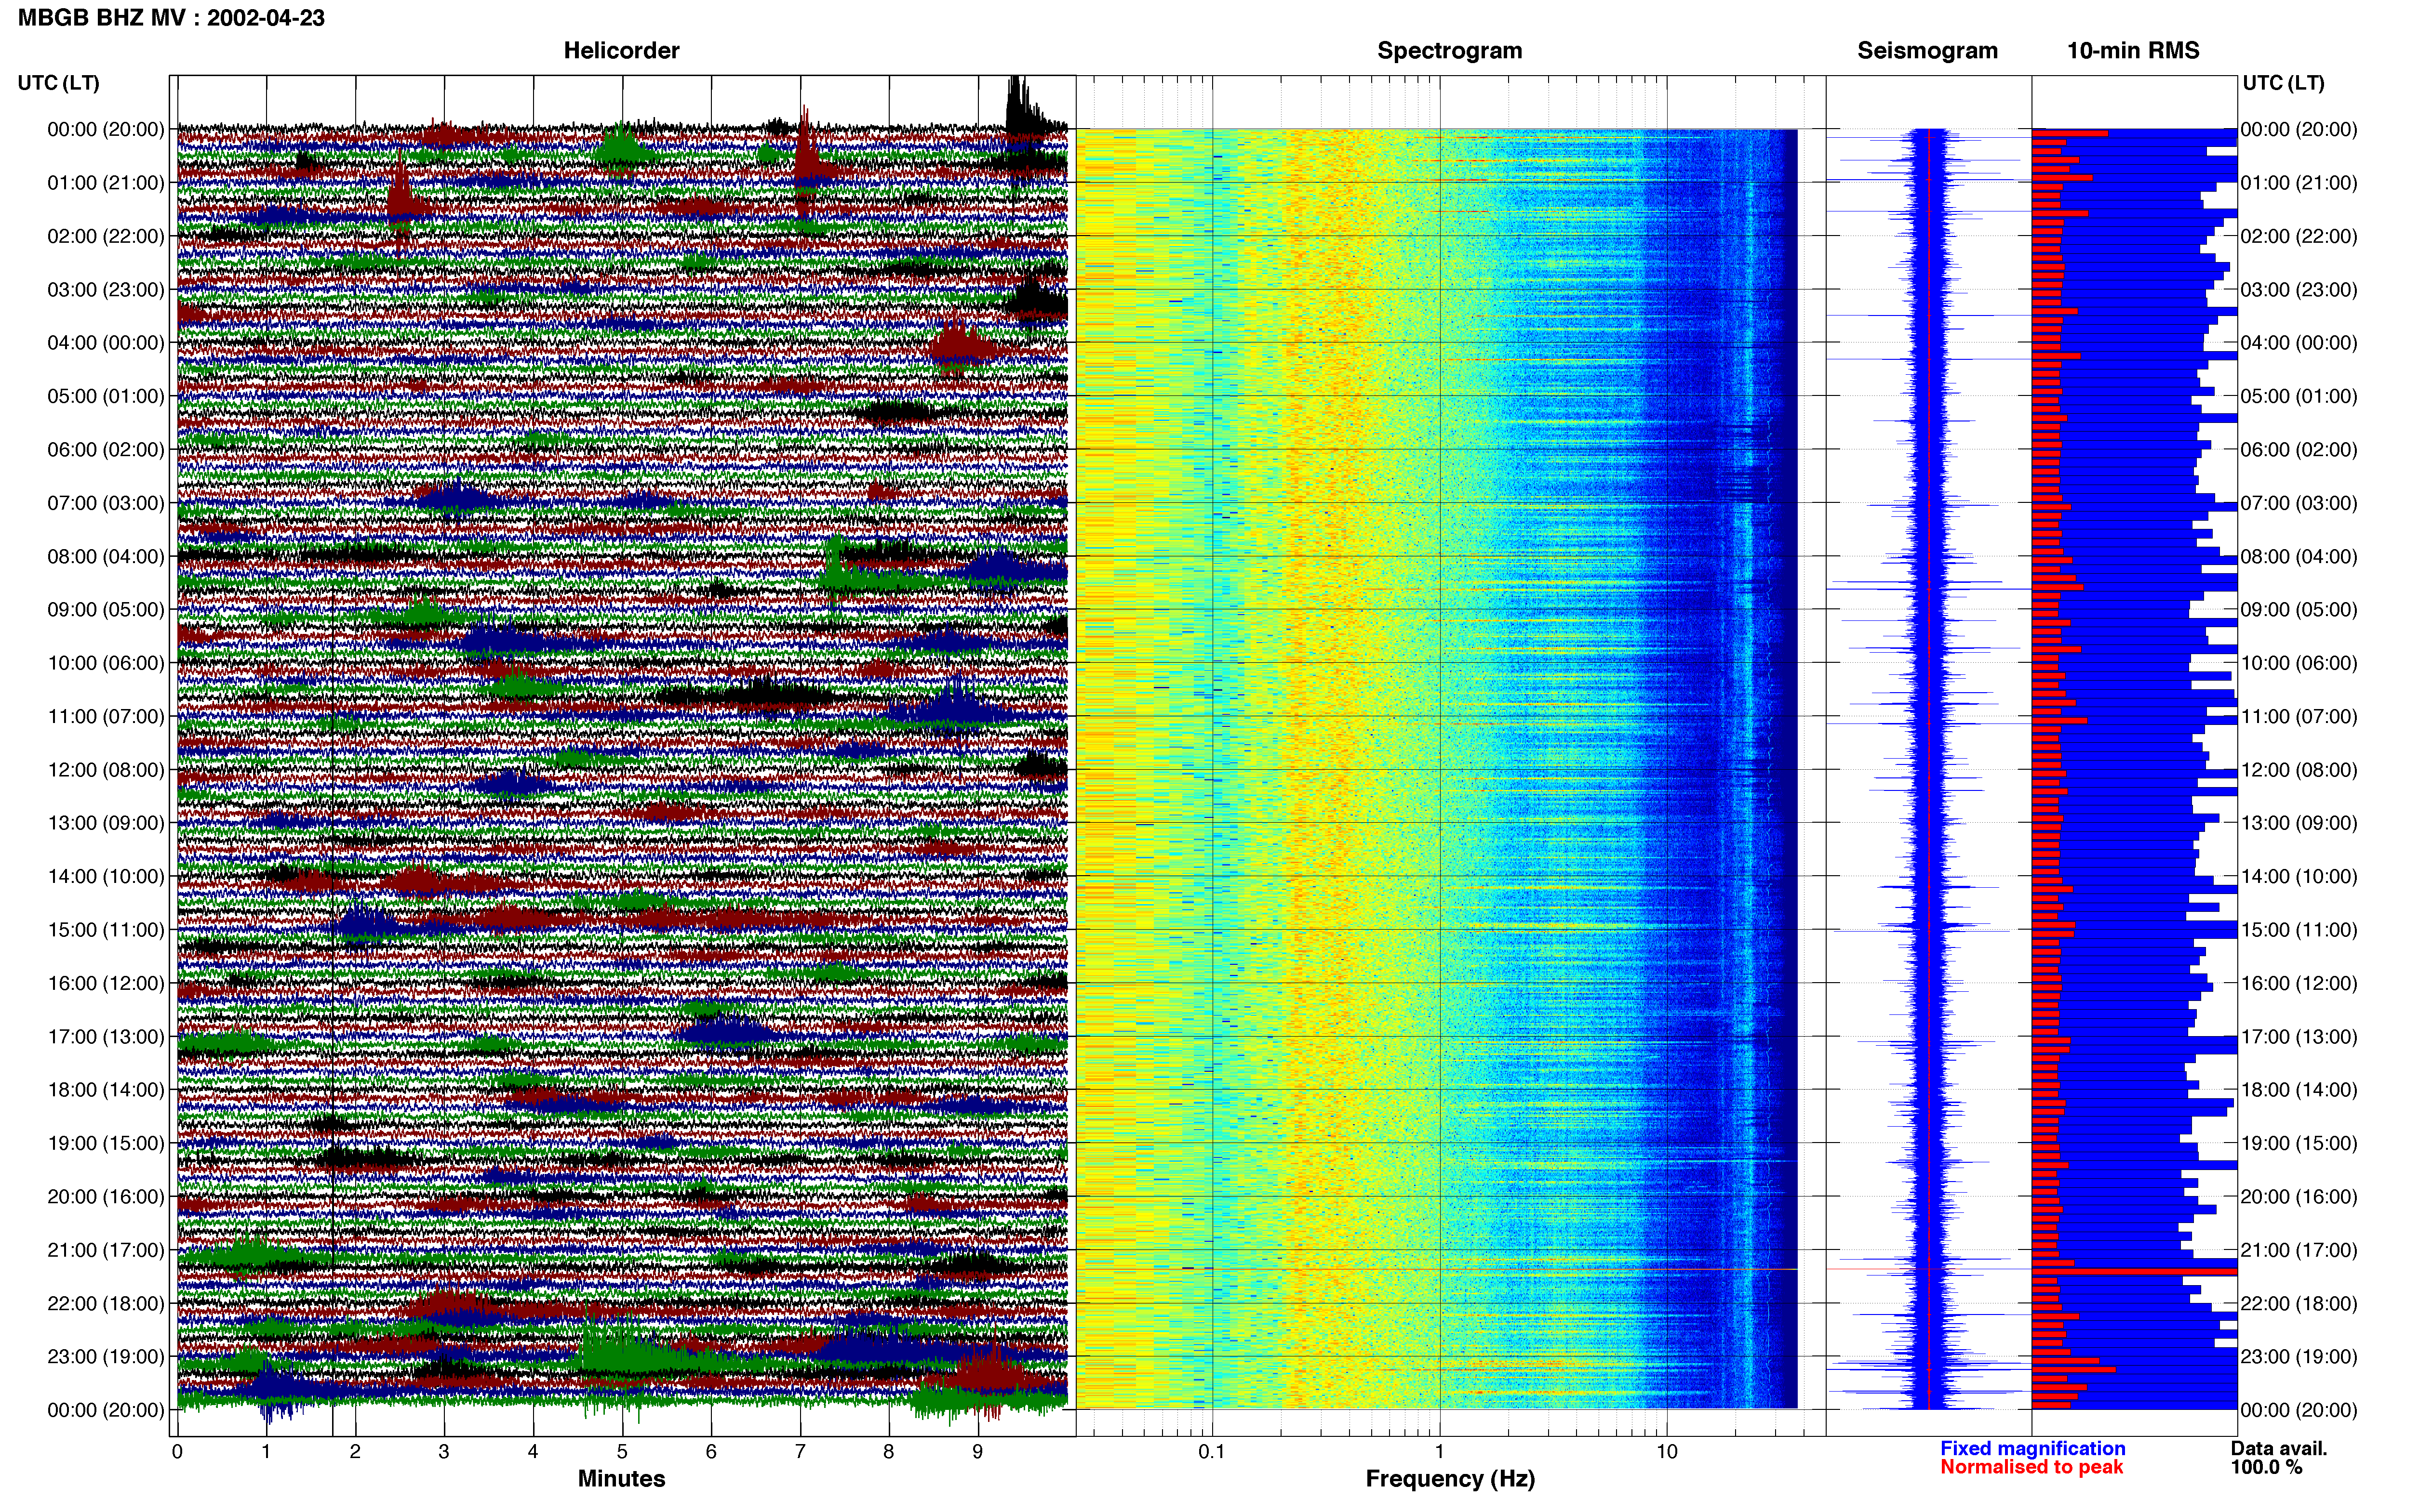Click the left '16:00 (12:00)' time label
The width and height of the screenshot is (2419, 1512).
pyautogui.click(x=105, y=984)
